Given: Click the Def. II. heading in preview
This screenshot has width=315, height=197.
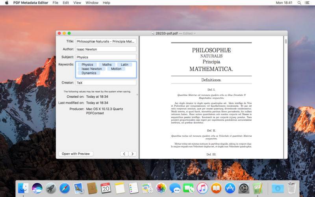Looking at the screenshot, I should click(211, 130).
